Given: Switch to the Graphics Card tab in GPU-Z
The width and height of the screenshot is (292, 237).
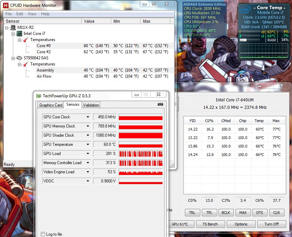Looking at the screenshot, I should click(x=51, y=105).
